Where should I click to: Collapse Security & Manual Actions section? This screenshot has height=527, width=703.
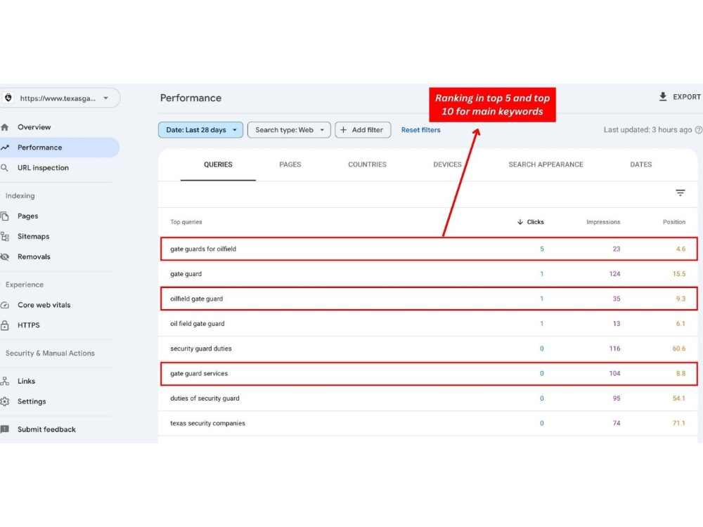coord(50,353)
